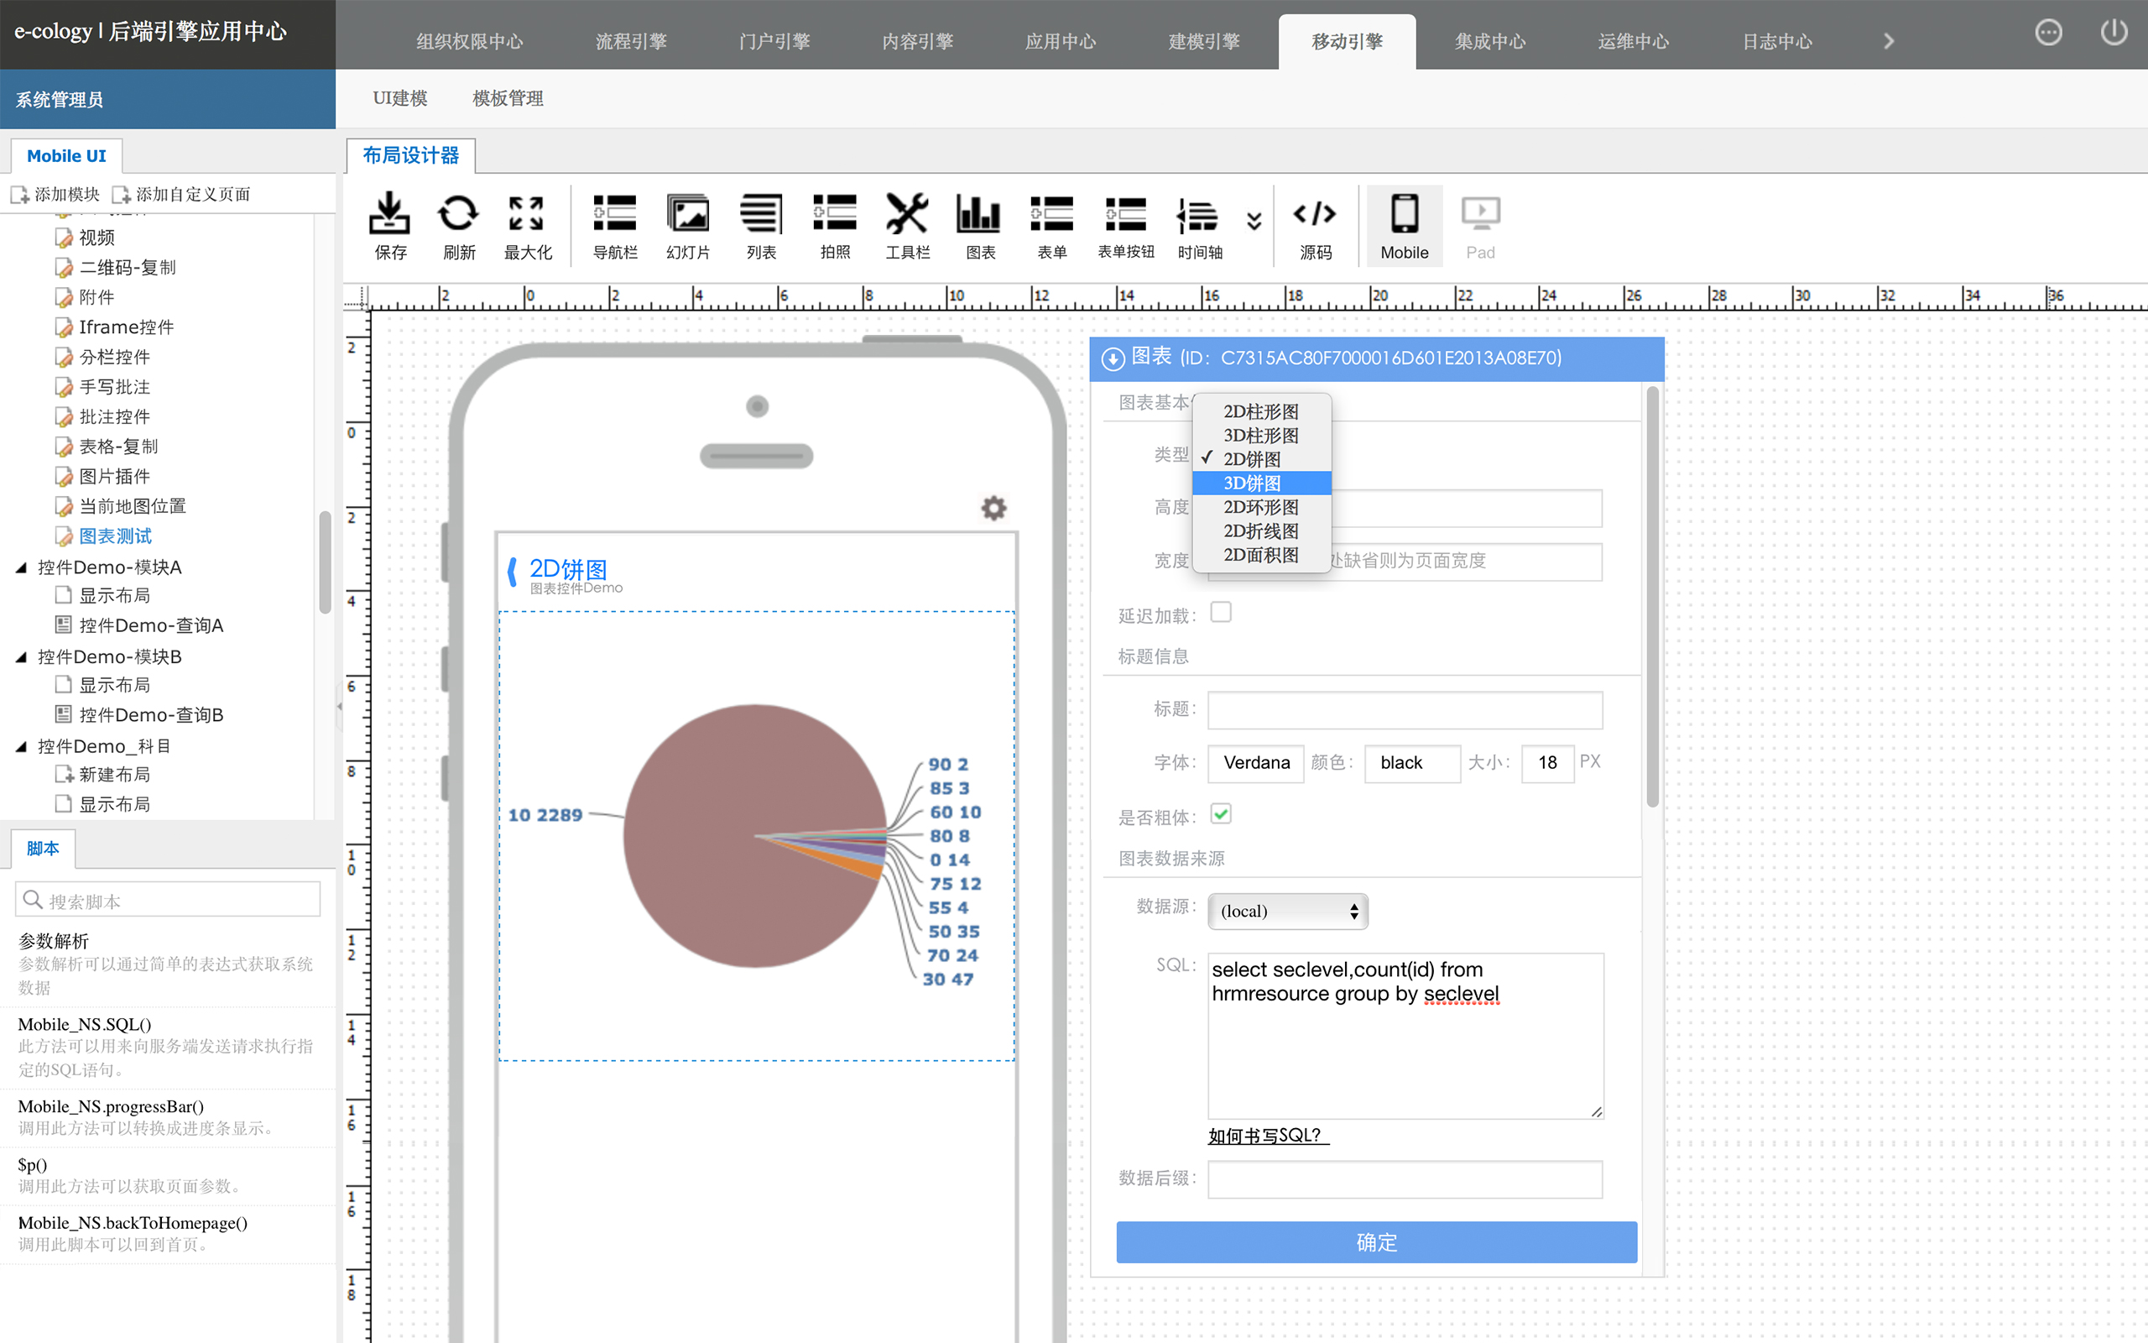The image size is (2148, 1343).
Task: Choose 3D饼图 from type dropdown
Action: [1261, 483]
